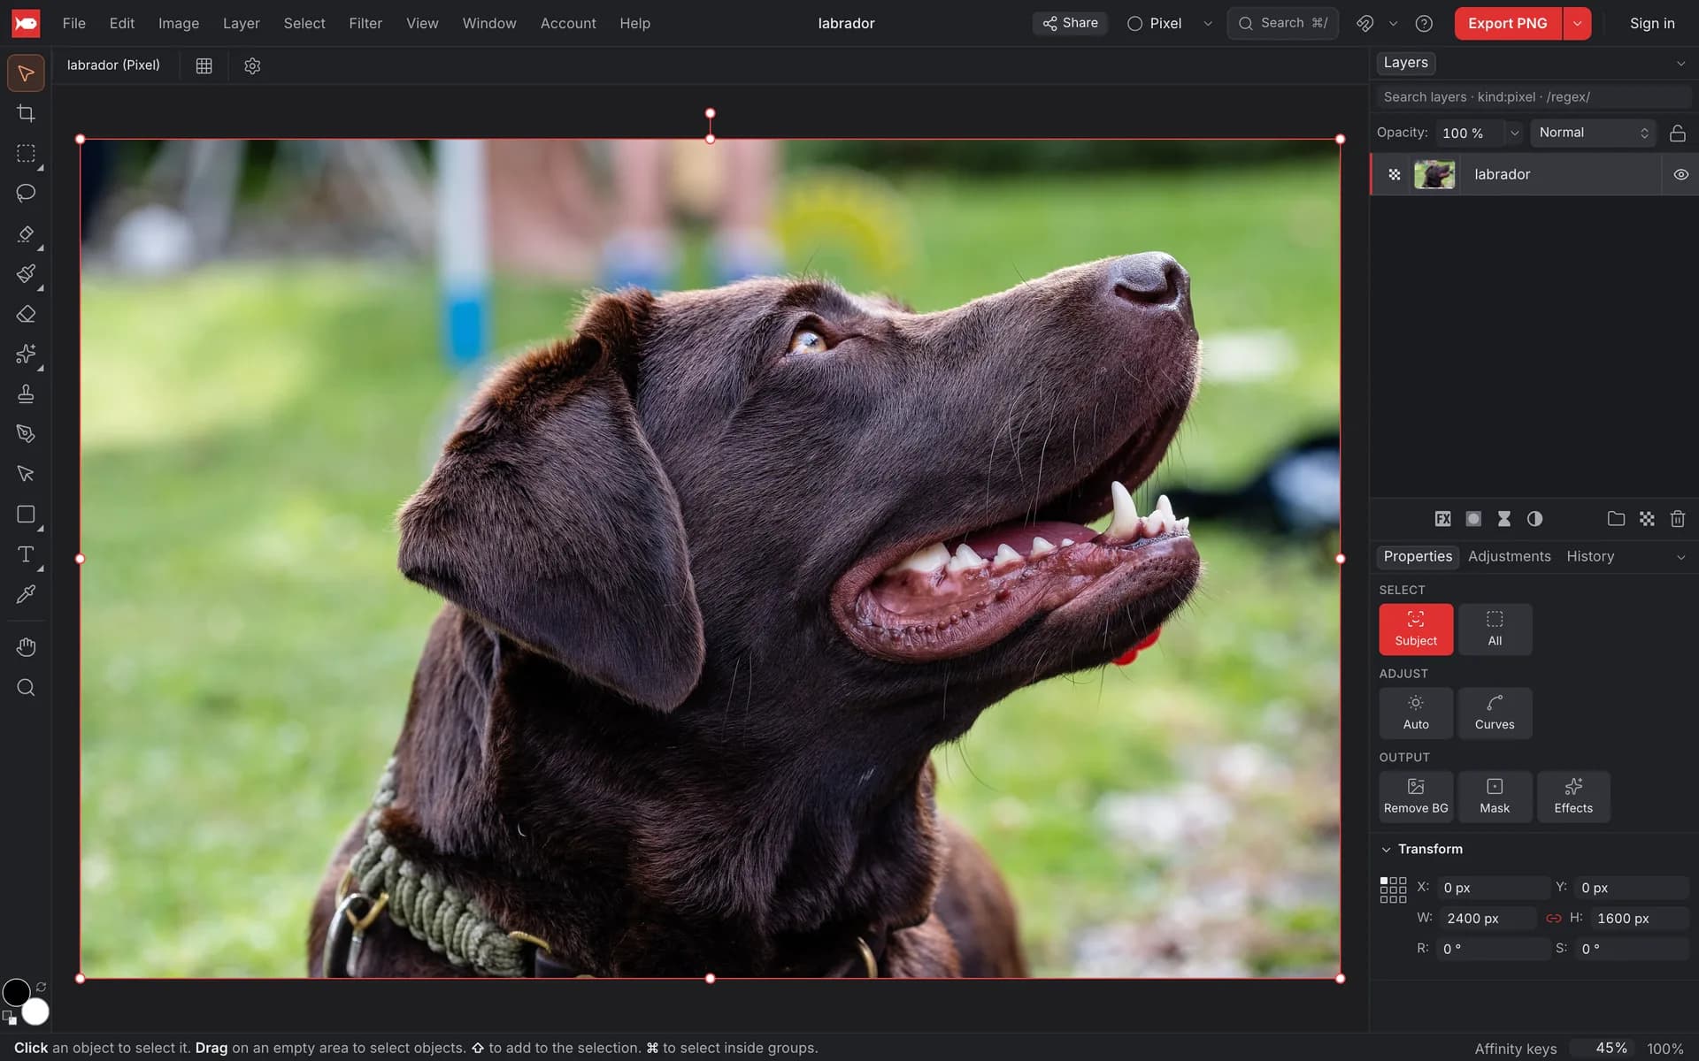Click the Share button
The height and width of the screenshot is (1061, 1699).
1070,23
